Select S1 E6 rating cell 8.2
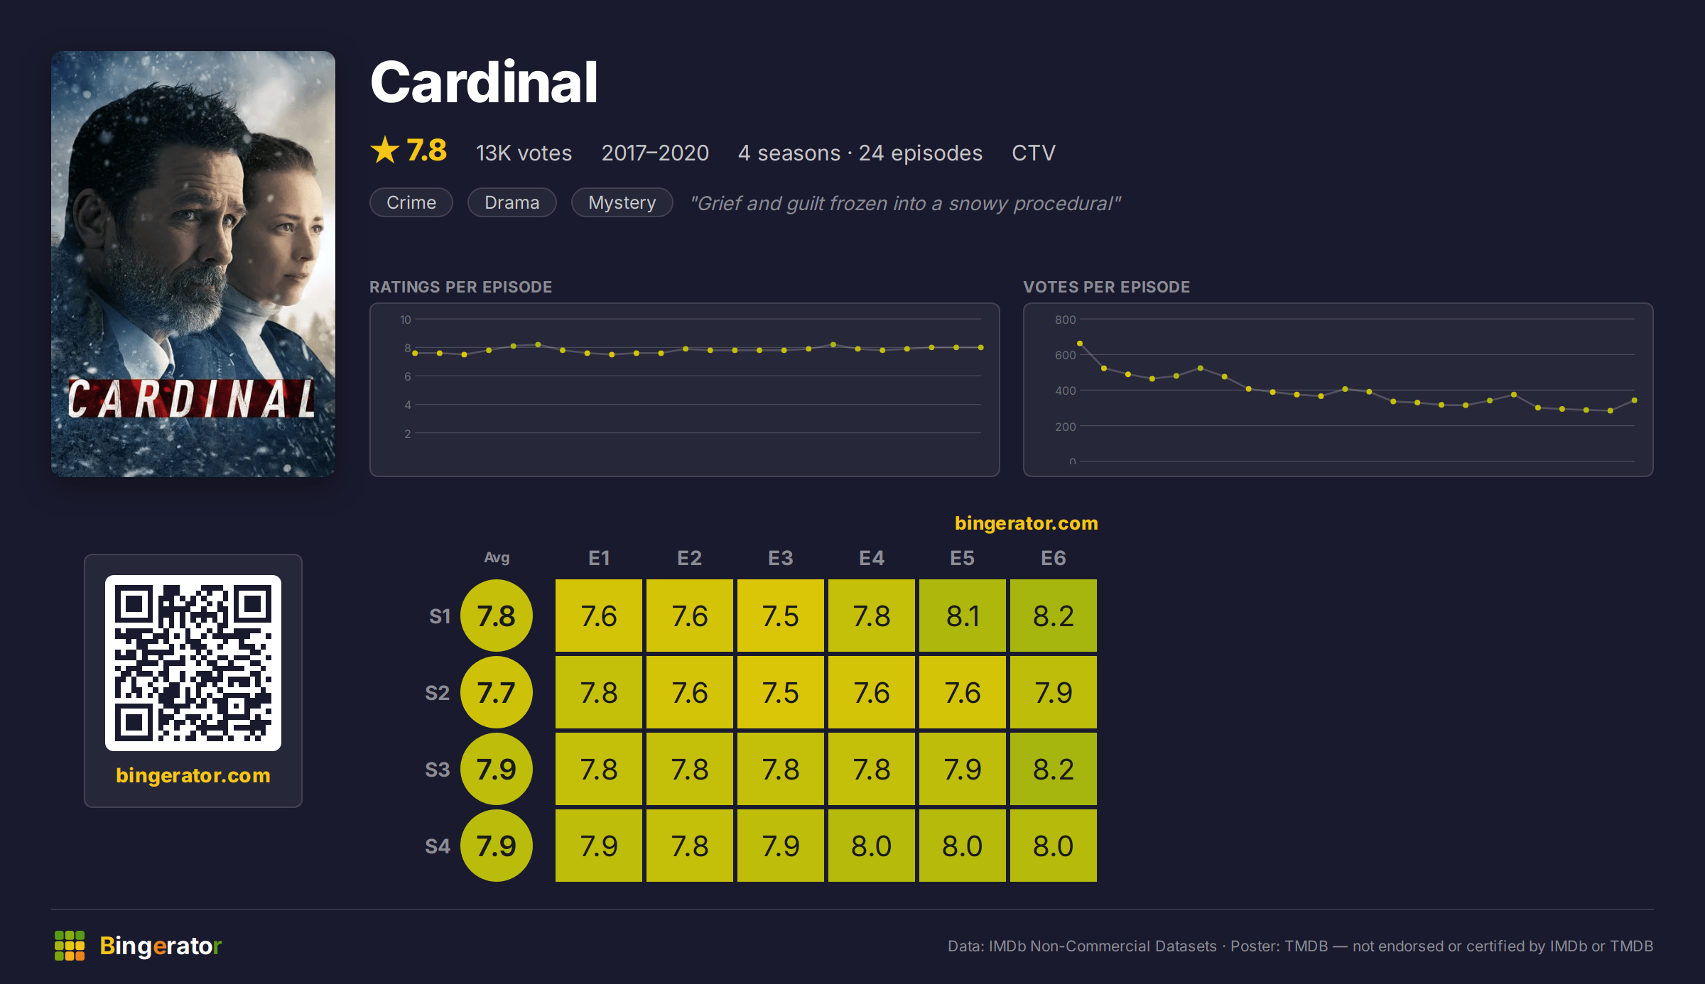1705x984 pixels. pyautogui.click(x=1054, y=616)
